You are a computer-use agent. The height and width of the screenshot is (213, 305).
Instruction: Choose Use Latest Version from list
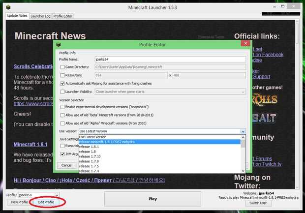pos(160,137)
